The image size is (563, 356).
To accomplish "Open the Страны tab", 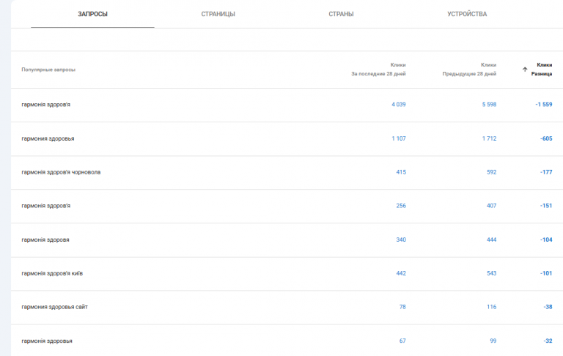I will tap(341, 14).
